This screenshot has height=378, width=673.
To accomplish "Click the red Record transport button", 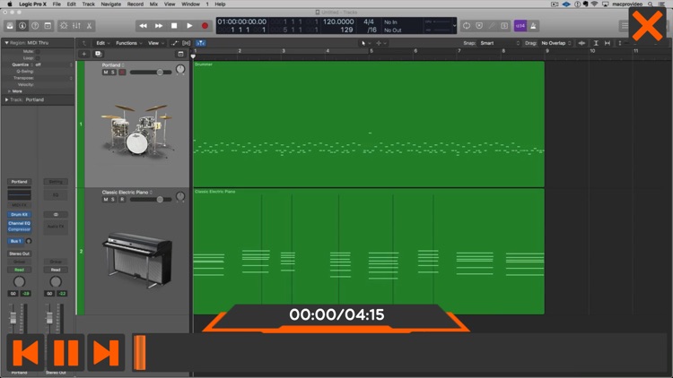I will [205, 26].
